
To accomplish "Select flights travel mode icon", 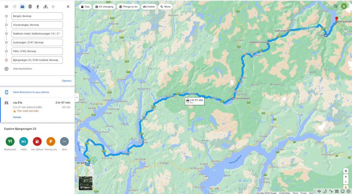I will coord(53,7).
